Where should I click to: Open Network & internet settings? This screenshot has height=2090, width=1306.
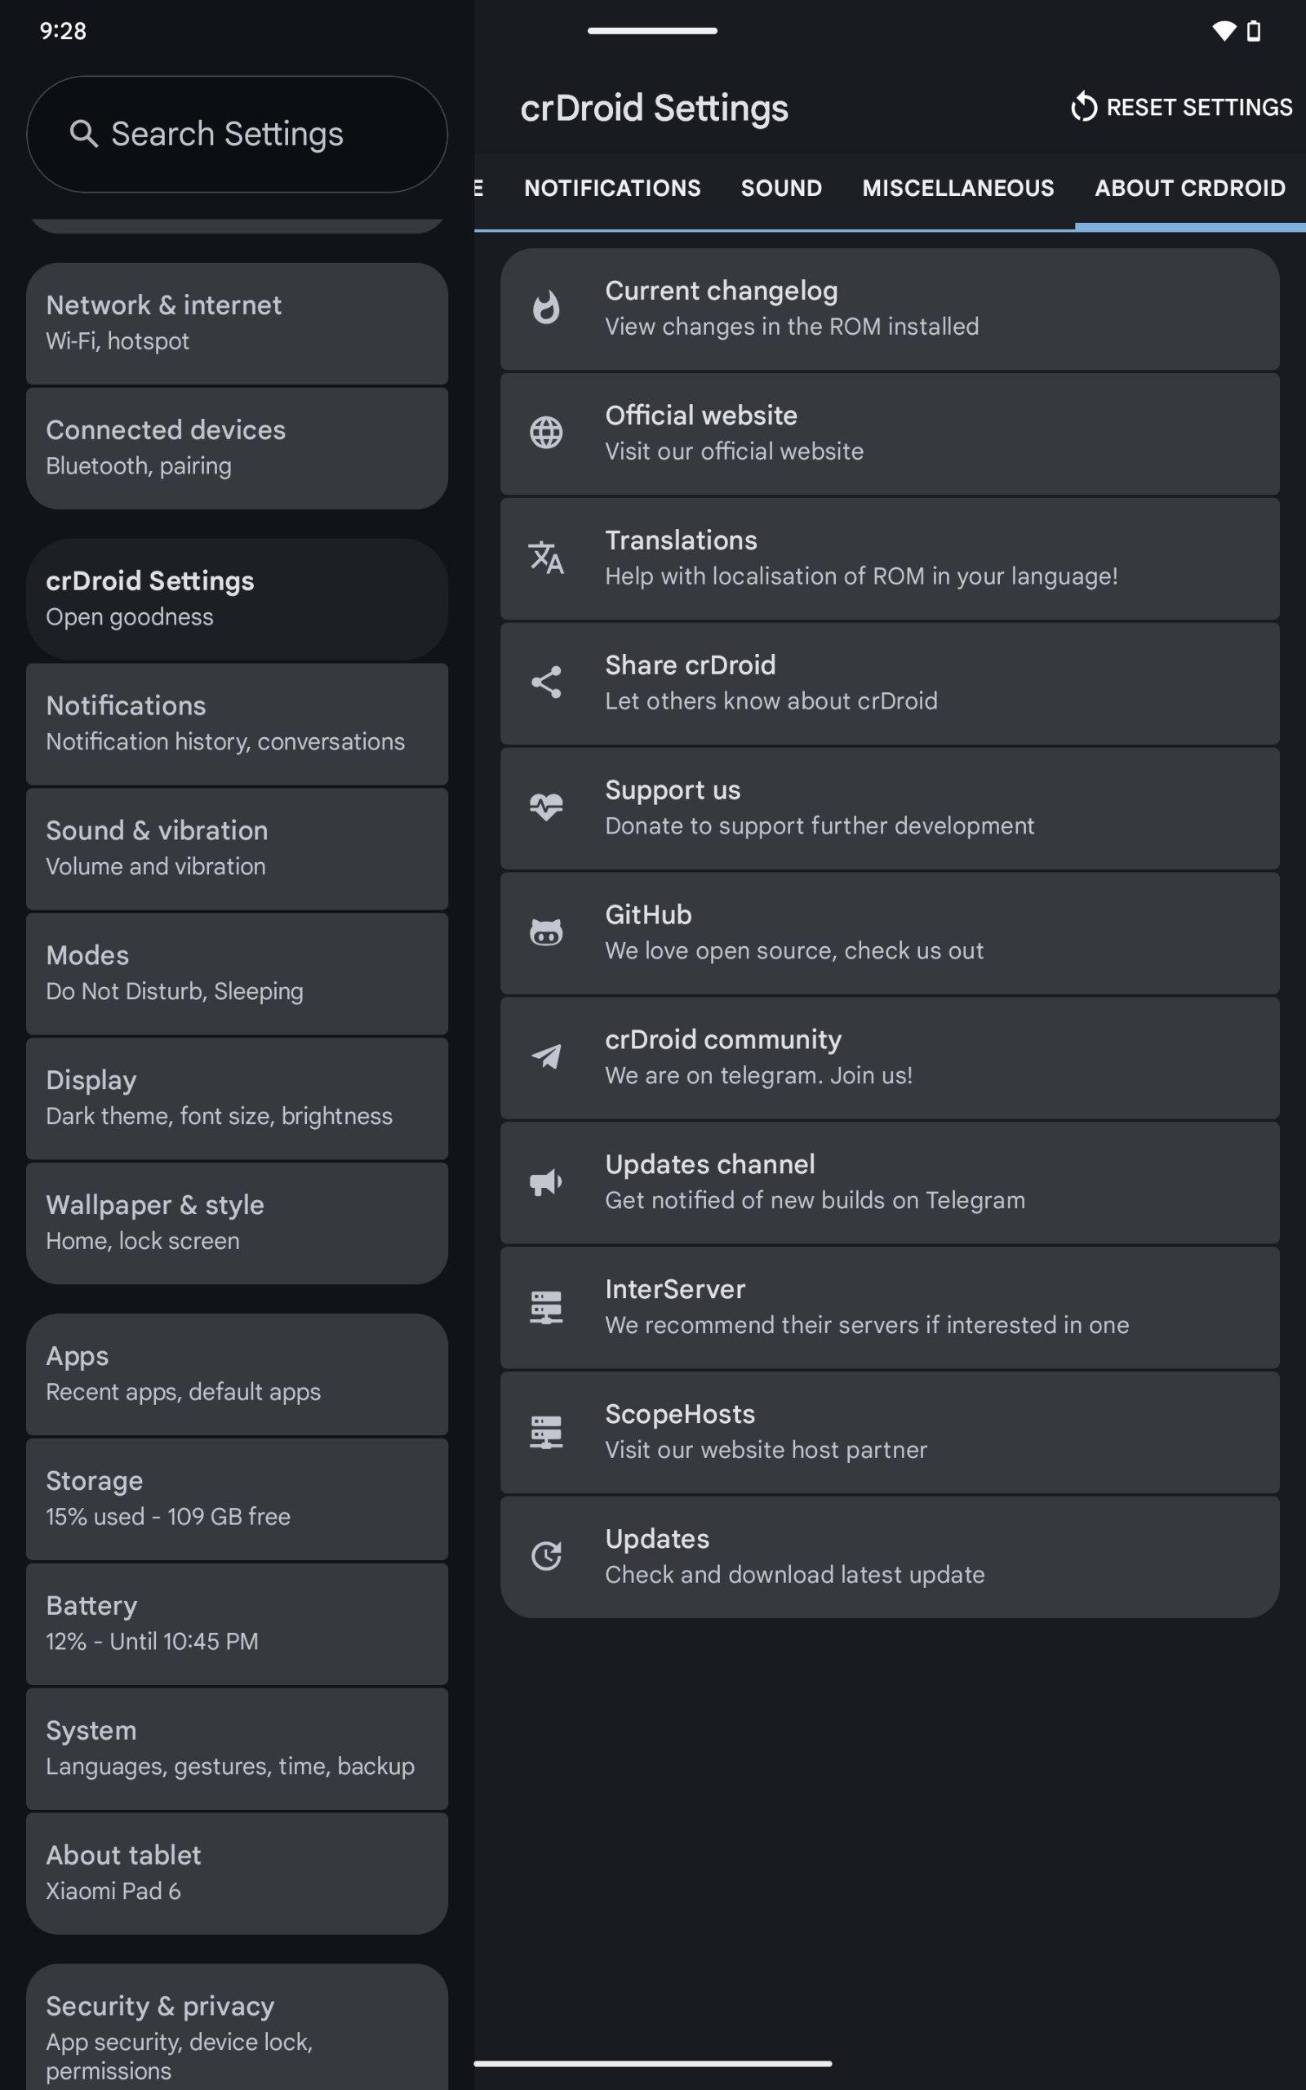coord(238,323)
